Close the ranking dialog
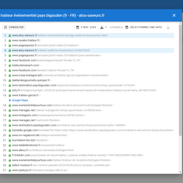 pos(174,15)
